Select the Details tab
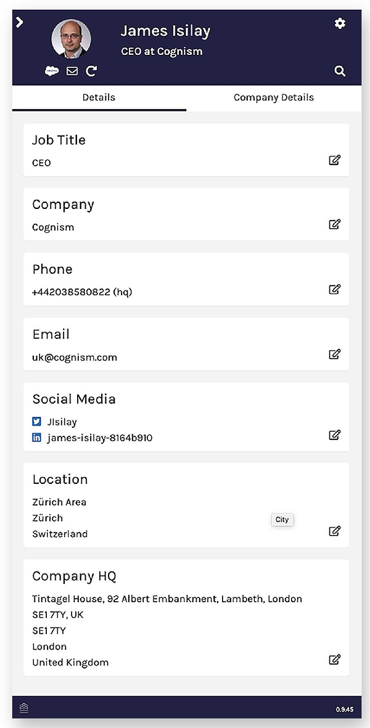 99,97
